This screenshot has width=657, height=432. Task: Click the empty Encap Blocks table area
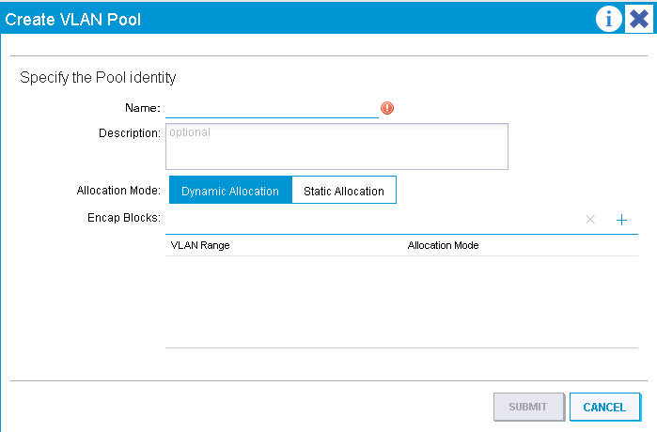401,301
